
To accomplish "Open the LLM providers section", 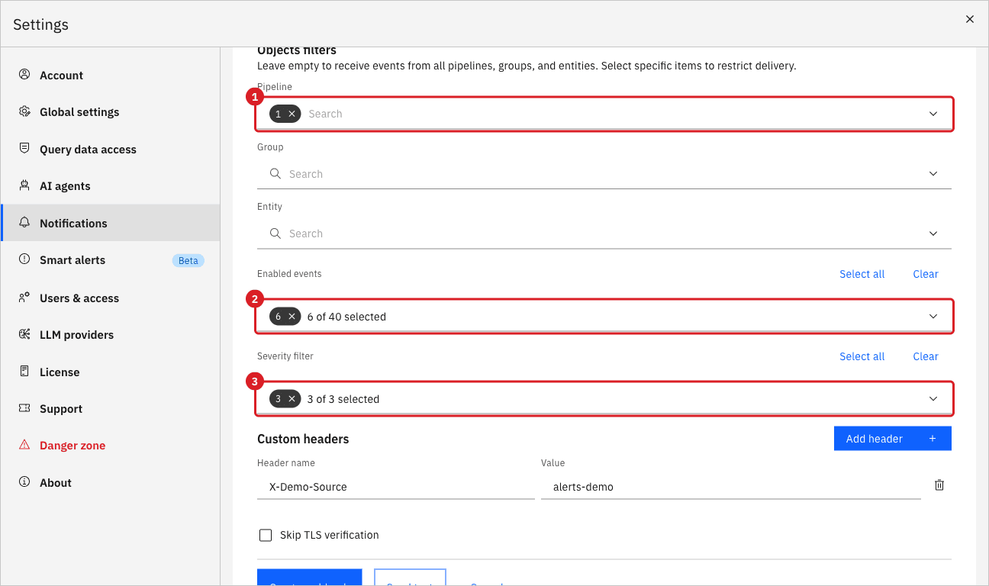I will 111,334.
